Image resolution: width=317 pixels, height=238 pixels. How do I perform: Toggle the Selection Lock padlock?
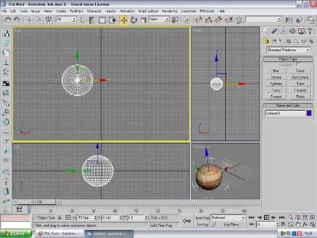pyautogui.click(x=59, y=218)
